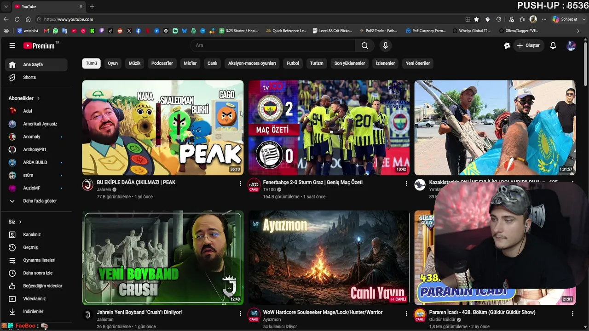Expand the Siz section header
589x331 pixels.
click(x=15, y=222)
